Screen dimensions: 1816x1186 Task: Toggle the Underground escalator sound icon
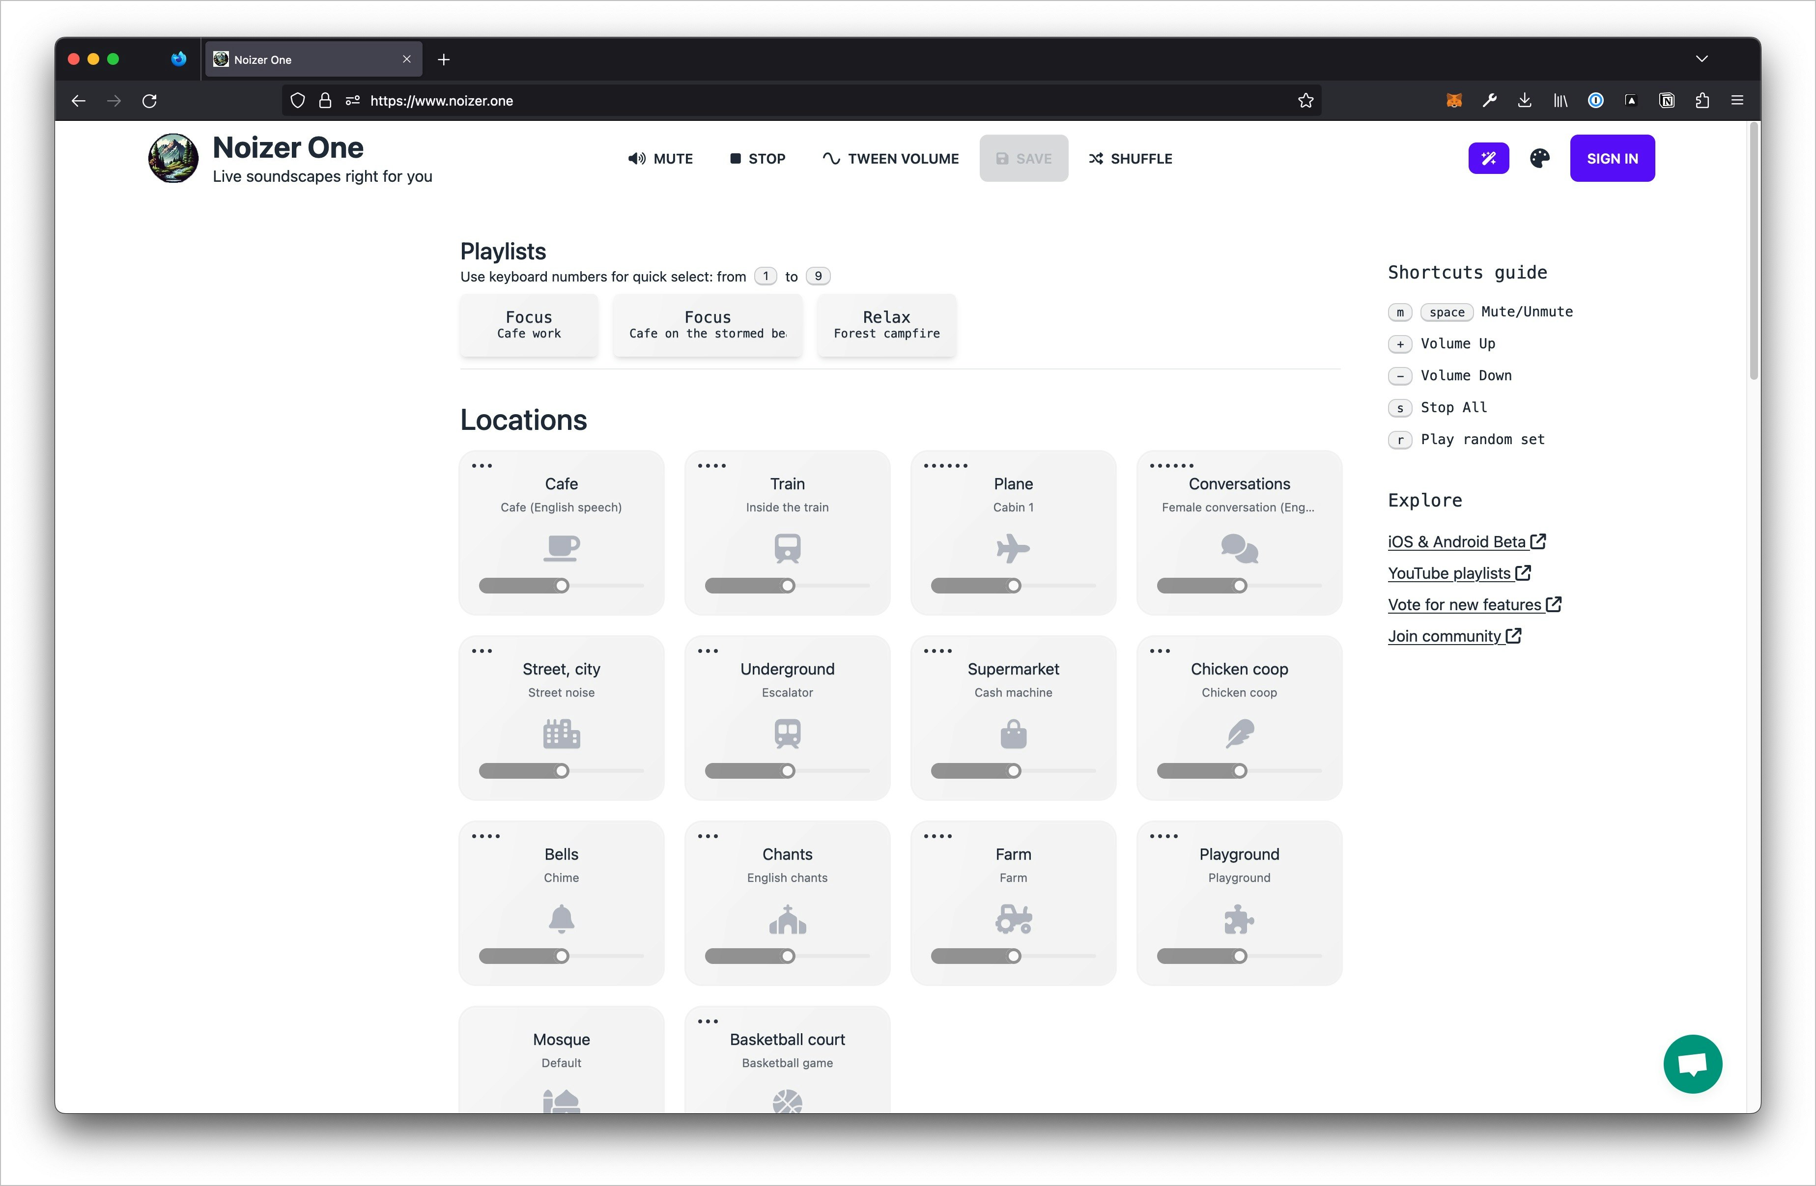coord(787,734)
